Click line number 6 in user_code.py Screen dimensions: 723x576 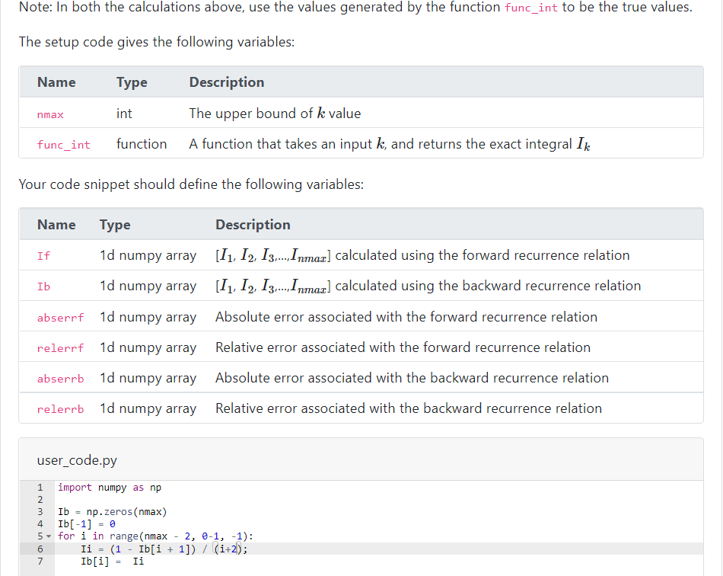click(x=39, y=548)
